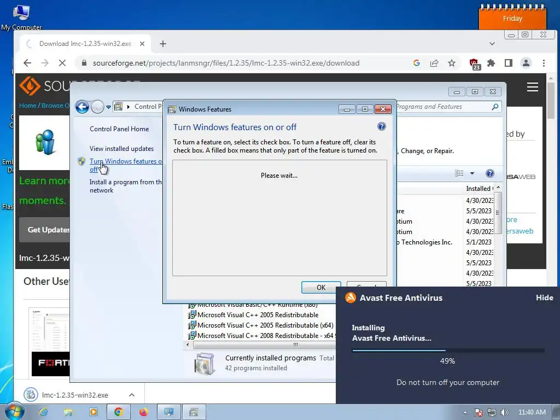Expand download item options chevron
Image resolution: width=560 pixels, height=420 pixels.
(132, 395)
